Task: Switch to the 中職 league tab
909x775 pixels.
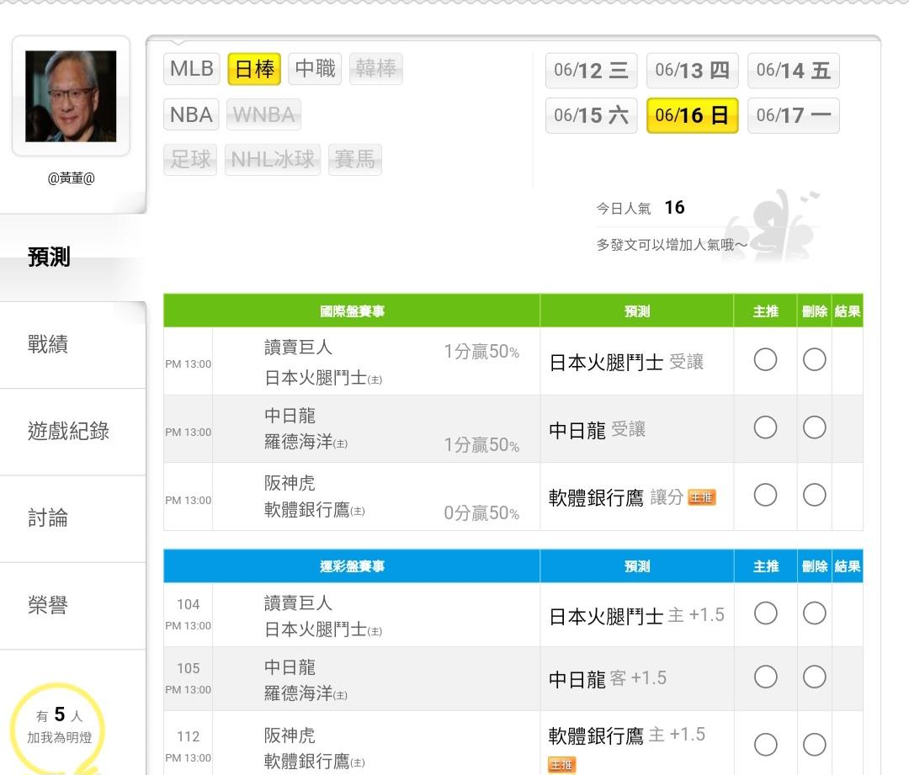Action: point(316,69)
